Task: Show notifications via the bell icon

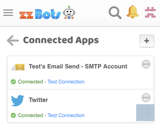Action: pos(133,12)
